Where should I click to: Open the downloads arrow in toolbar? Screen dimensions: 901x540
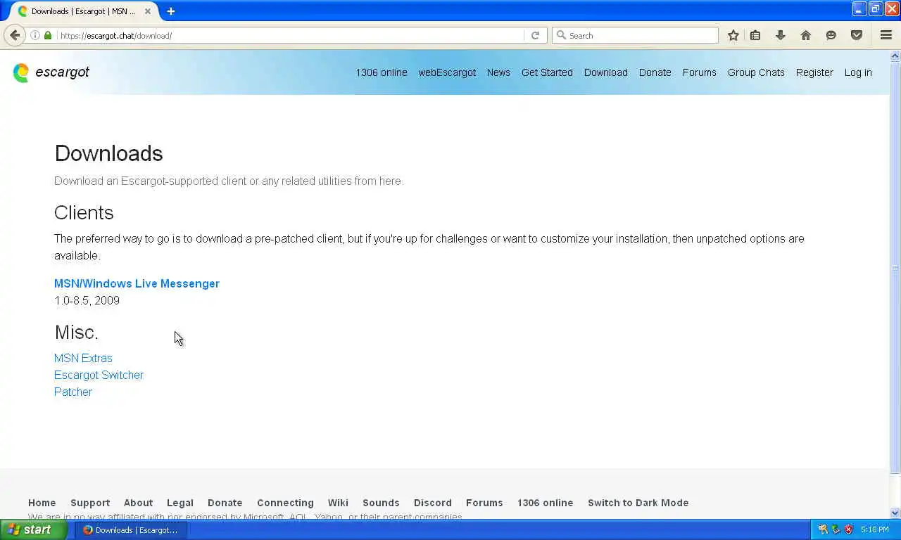pos(781,35)
